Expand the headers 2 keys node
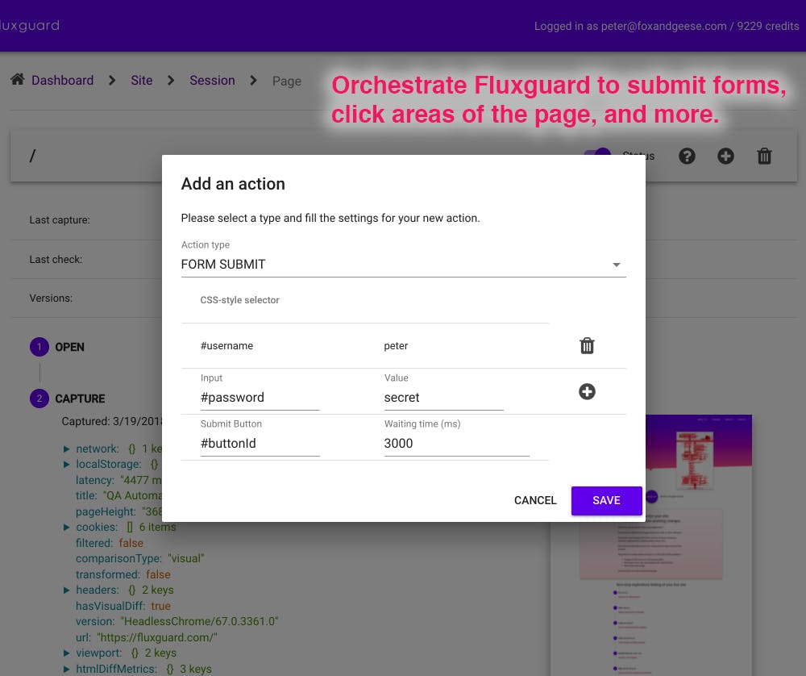Viewport: 806px width, 676px height. [x=66, y=590]
